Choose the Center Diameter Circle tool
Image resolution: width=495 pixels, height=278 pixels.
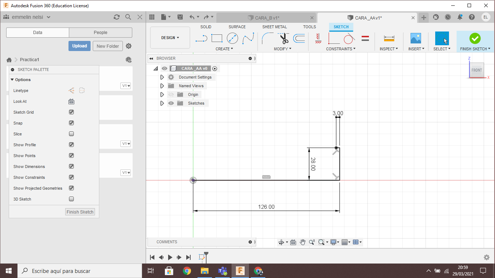point(232,38)
